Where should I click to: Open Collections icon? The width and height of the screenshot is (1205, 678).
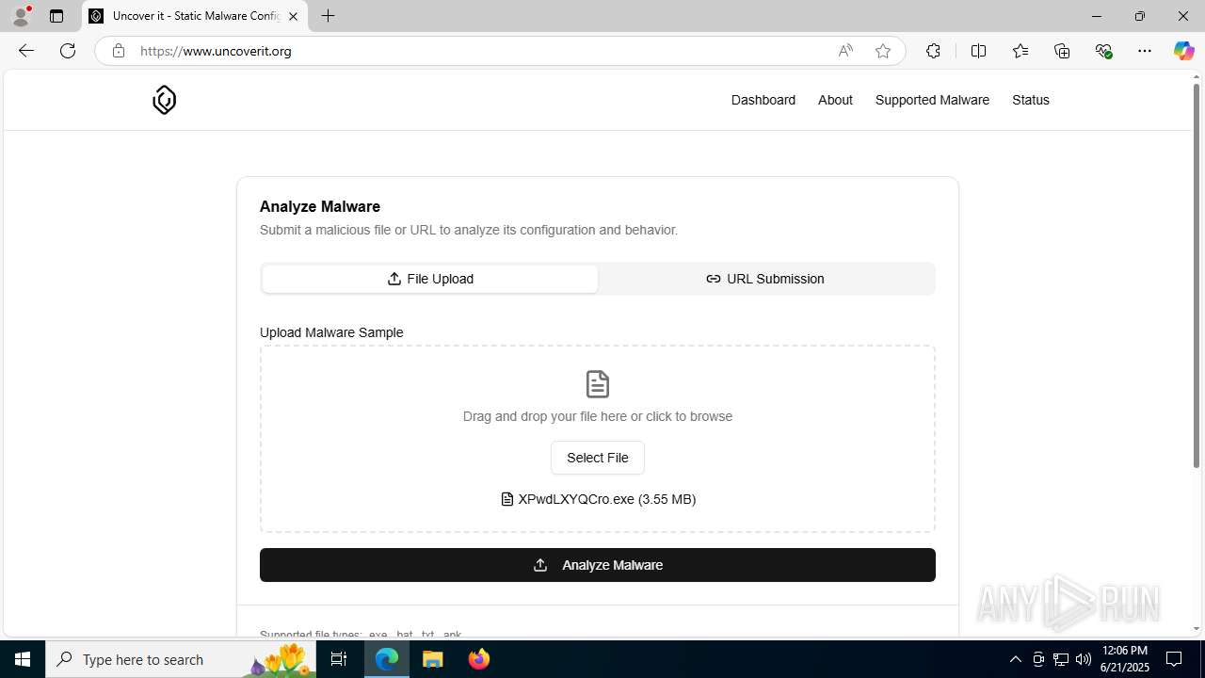(x=1062, y=51)
